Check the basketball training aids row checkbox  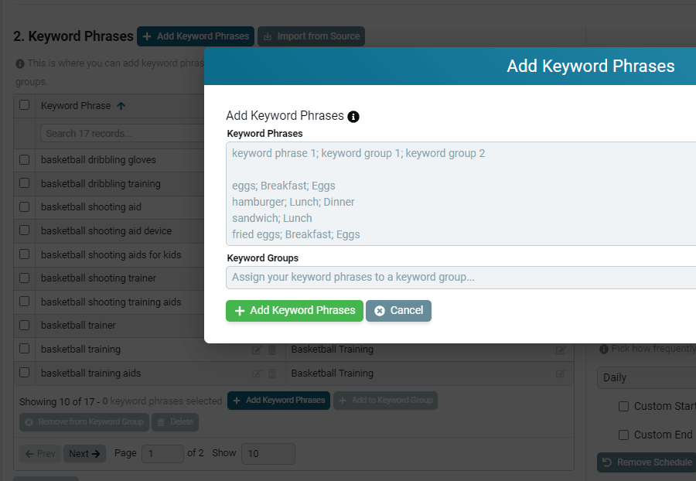[25, 372]
